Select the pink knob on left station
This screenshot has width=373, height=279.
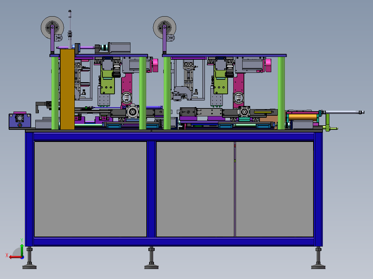pyautogui.click(x=155, y=65)
